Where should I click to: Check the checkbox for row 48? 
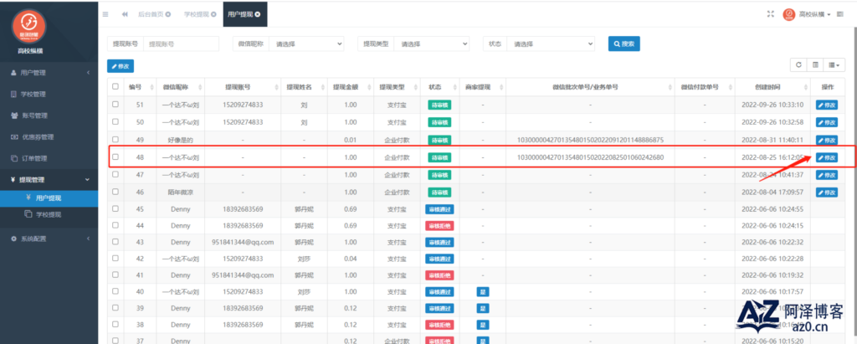tap(115, 157)
